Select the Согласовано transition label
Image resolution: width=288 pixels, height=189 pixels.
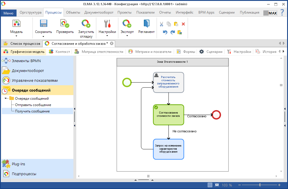point(197,116)
